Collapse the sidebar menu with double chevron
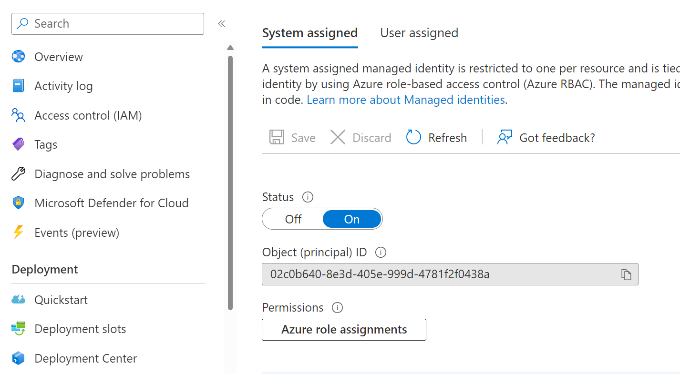This screenshot has height=374, width=680. click(221, 24)
